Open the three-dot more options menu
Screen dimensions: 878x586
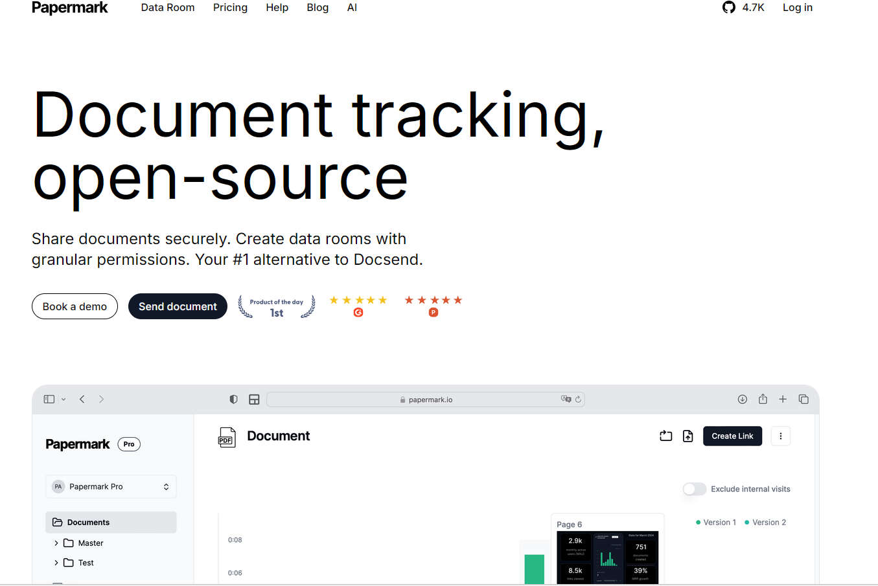click(x=781, y=436)
